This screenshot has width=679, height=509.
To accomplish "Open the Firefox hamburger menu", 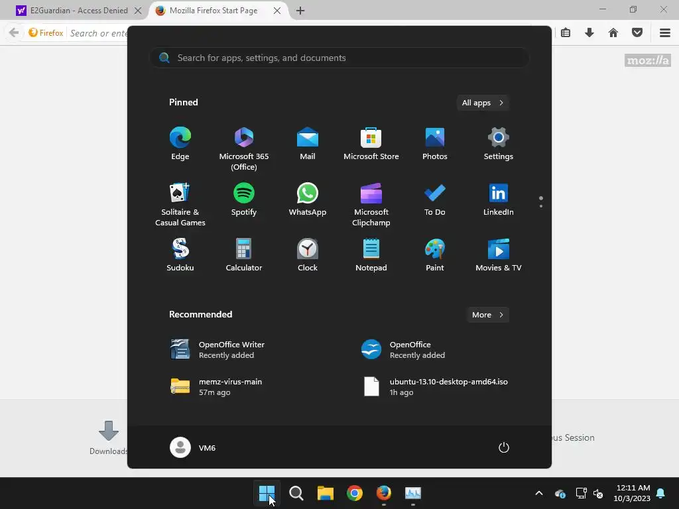I will click(x=665, y=33).
